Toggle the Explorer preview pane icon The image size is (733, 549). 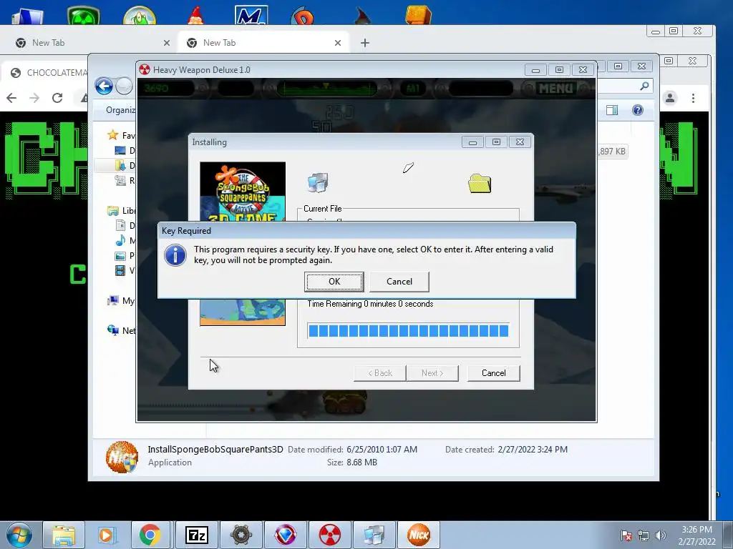click(x=612, y=110)
